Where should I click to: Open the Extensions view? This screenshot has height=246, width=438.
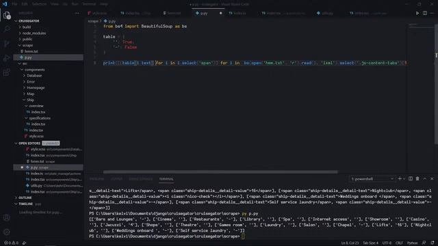click(x=6, y=72)
